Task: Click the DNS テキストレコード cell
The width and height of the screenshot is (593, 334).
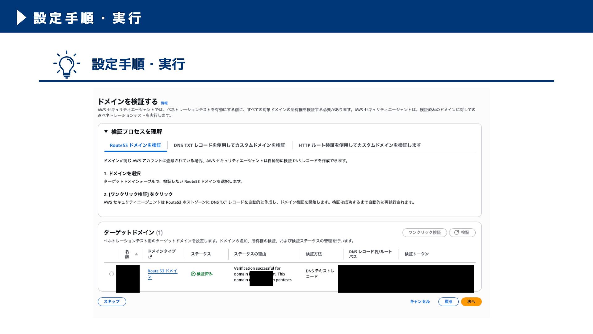Action: [x=320, y=274]
